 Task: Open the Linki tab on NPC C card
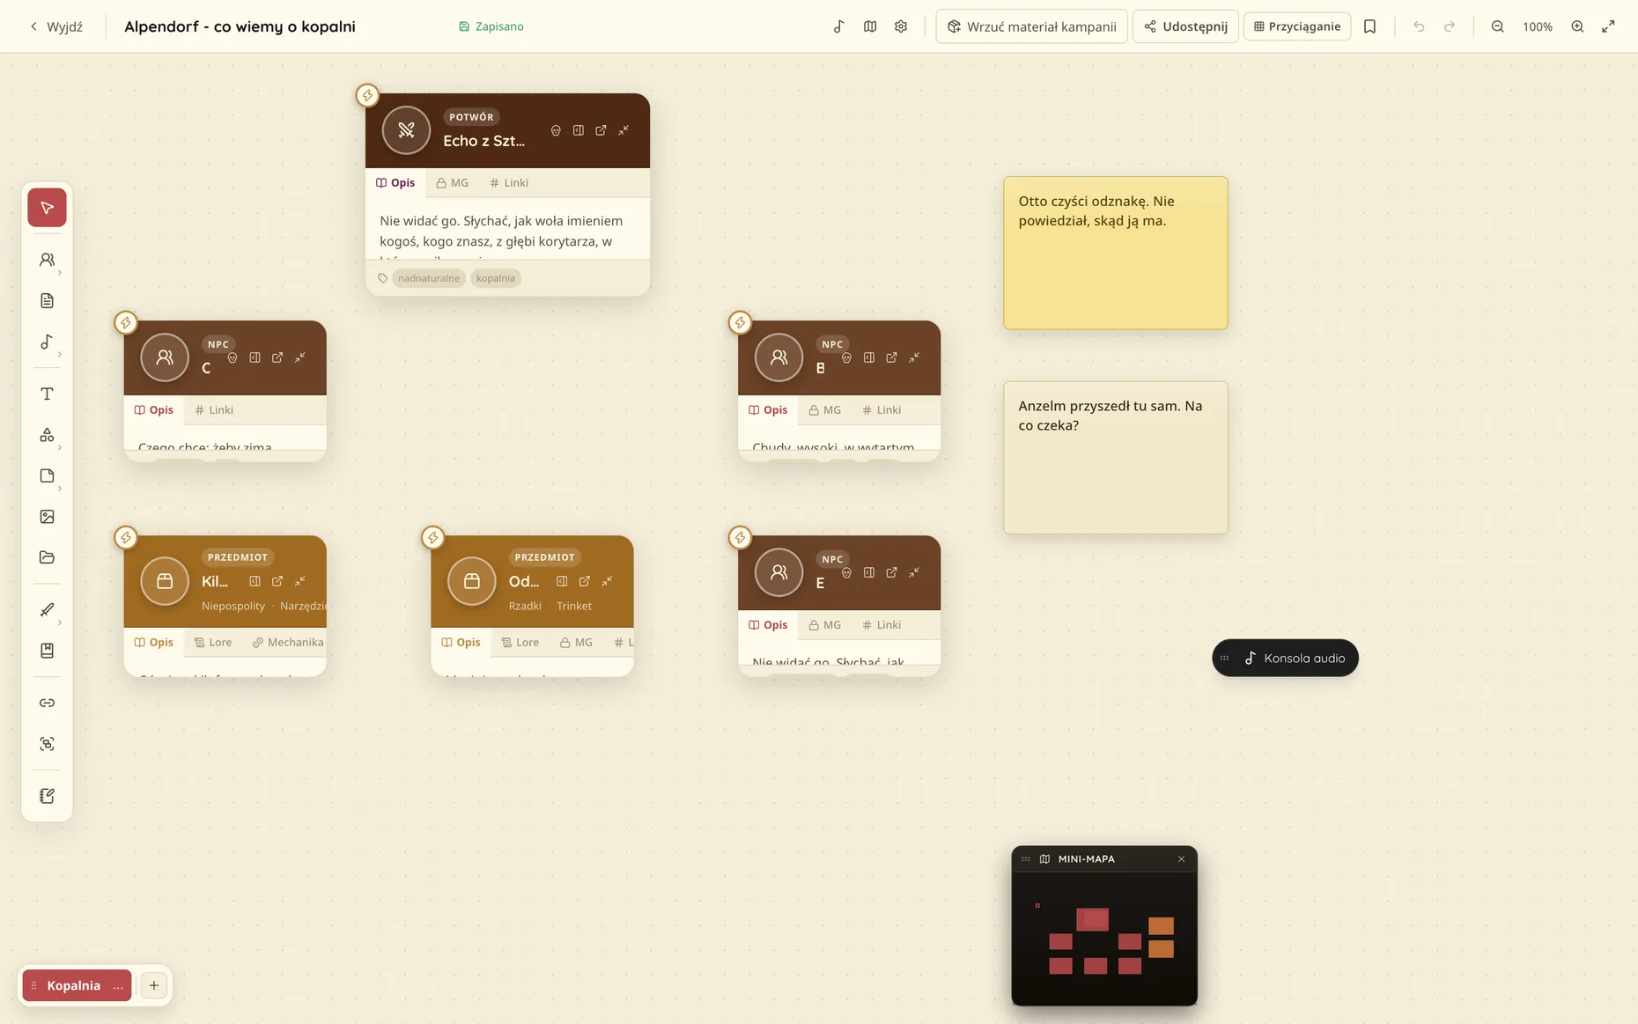[x=214, y=409]
